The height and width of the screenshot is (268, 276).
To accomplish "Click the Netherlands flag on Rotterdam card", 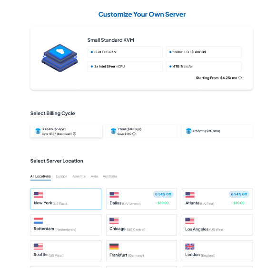I will click(38, 221).
